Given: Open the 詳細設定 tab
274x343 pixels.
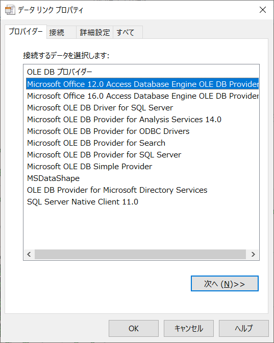Looking at the screenshot, I should click(94, 32).
